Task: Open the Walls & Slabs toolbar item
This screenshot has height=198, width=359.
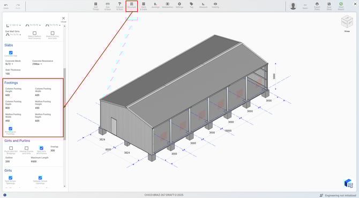Action: (144, 6)
